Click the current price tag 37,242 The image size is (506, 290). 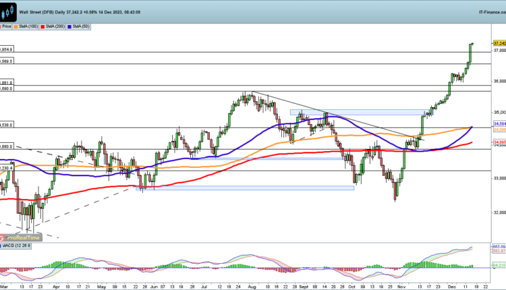coord(499,42)
